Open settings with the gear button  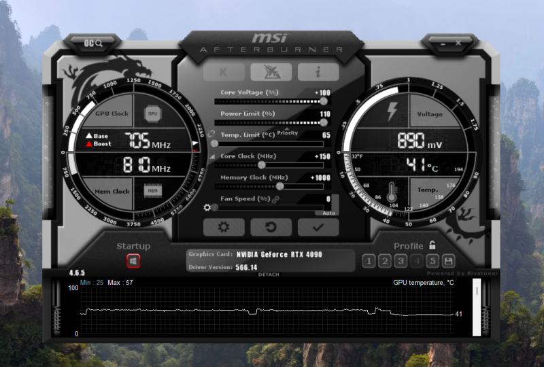(224, 227)
